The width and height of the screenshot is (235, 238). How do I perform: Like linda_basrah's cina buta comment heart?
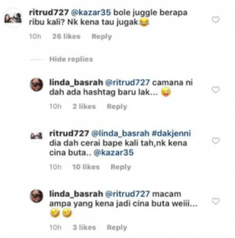pyautogui.click(x=216, y=201)
